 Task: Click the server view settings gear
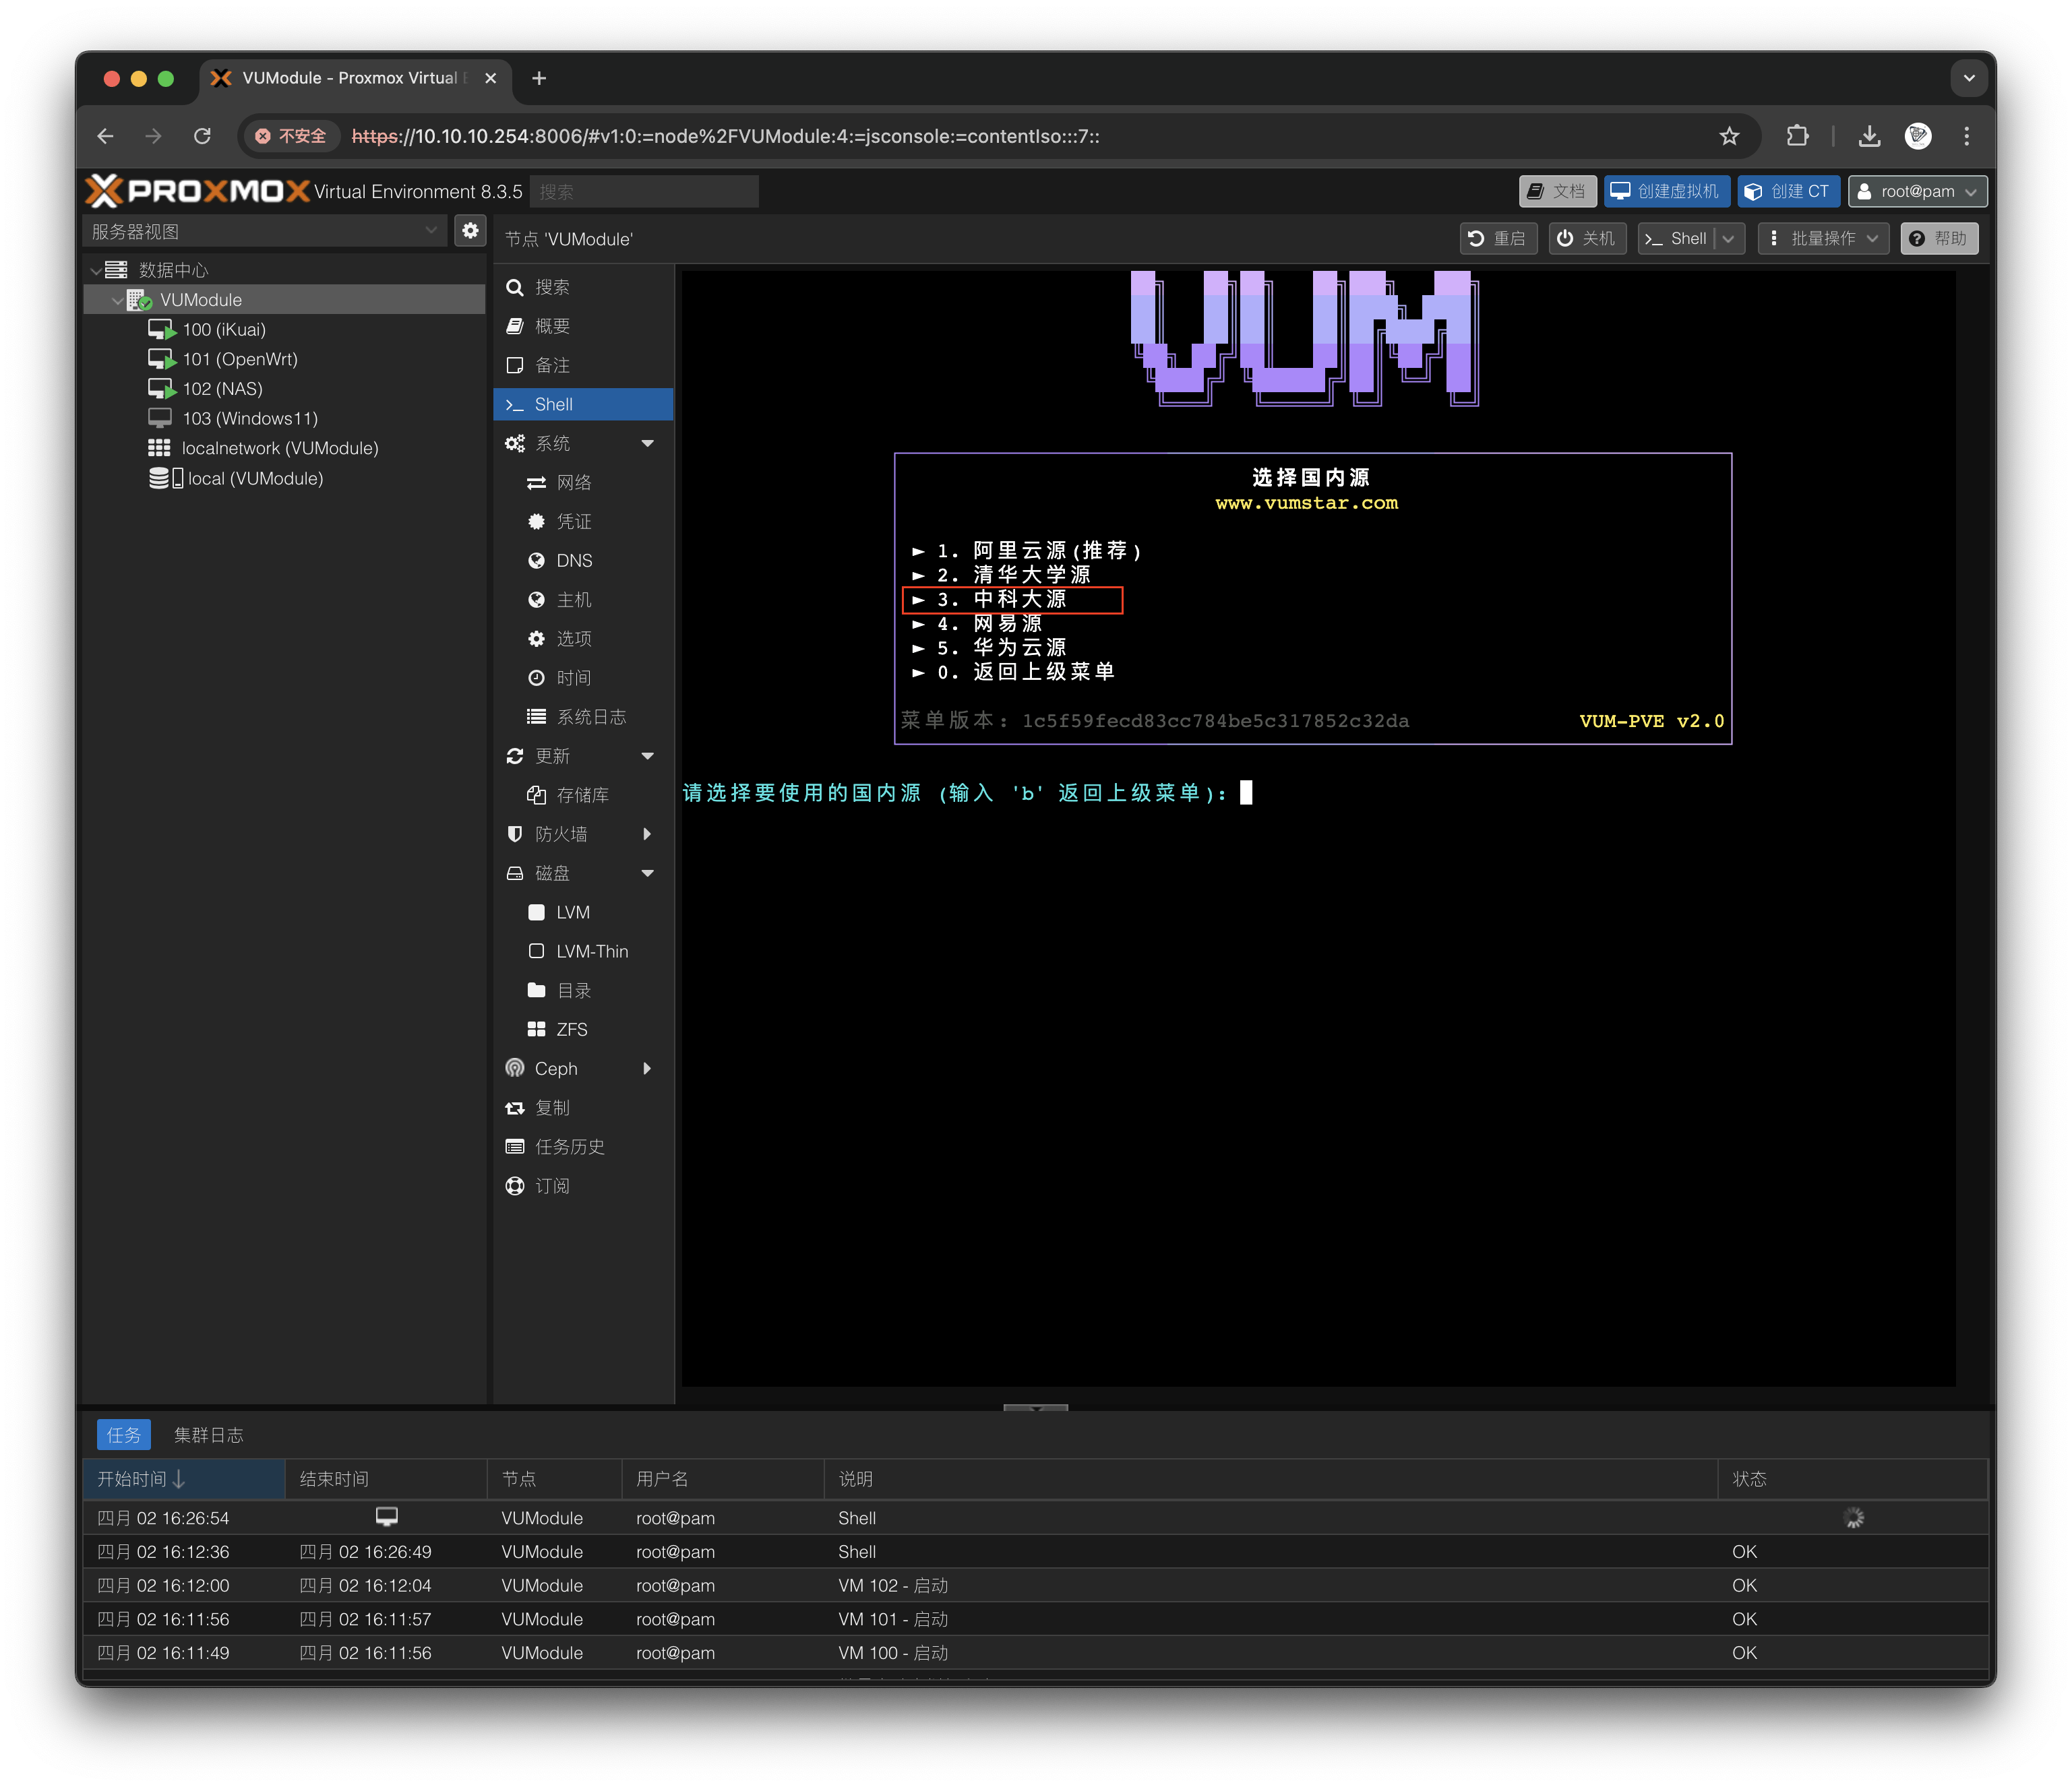(x=470, y=230)
